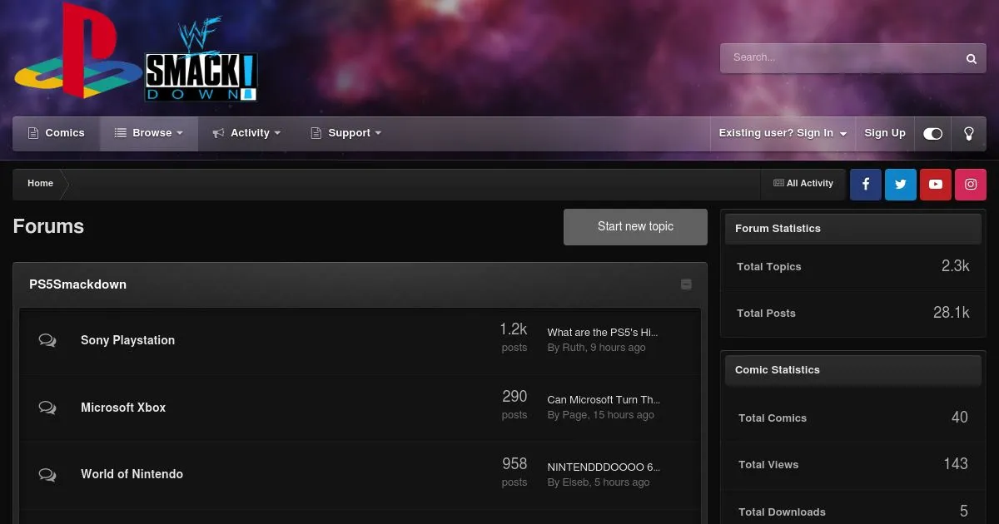The image size is (999, 524).
Task: Open the PS5Smackdown category title
Action: 77,284
